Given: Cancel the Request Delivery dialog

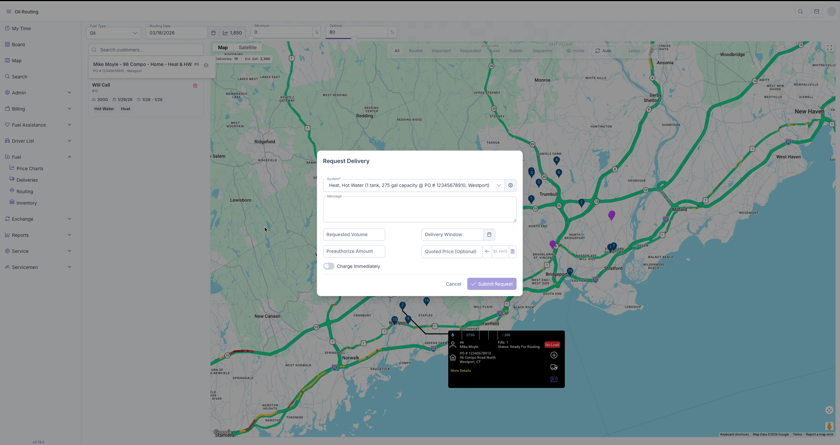Looking at the screenshot, I should pos(453,284).
